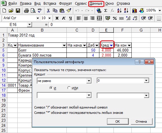The width and height of the screenshot is (162, 133).
Task: Sort ascending with the A-Я icon
Action: pyautogui.click(x=119, y=11)
